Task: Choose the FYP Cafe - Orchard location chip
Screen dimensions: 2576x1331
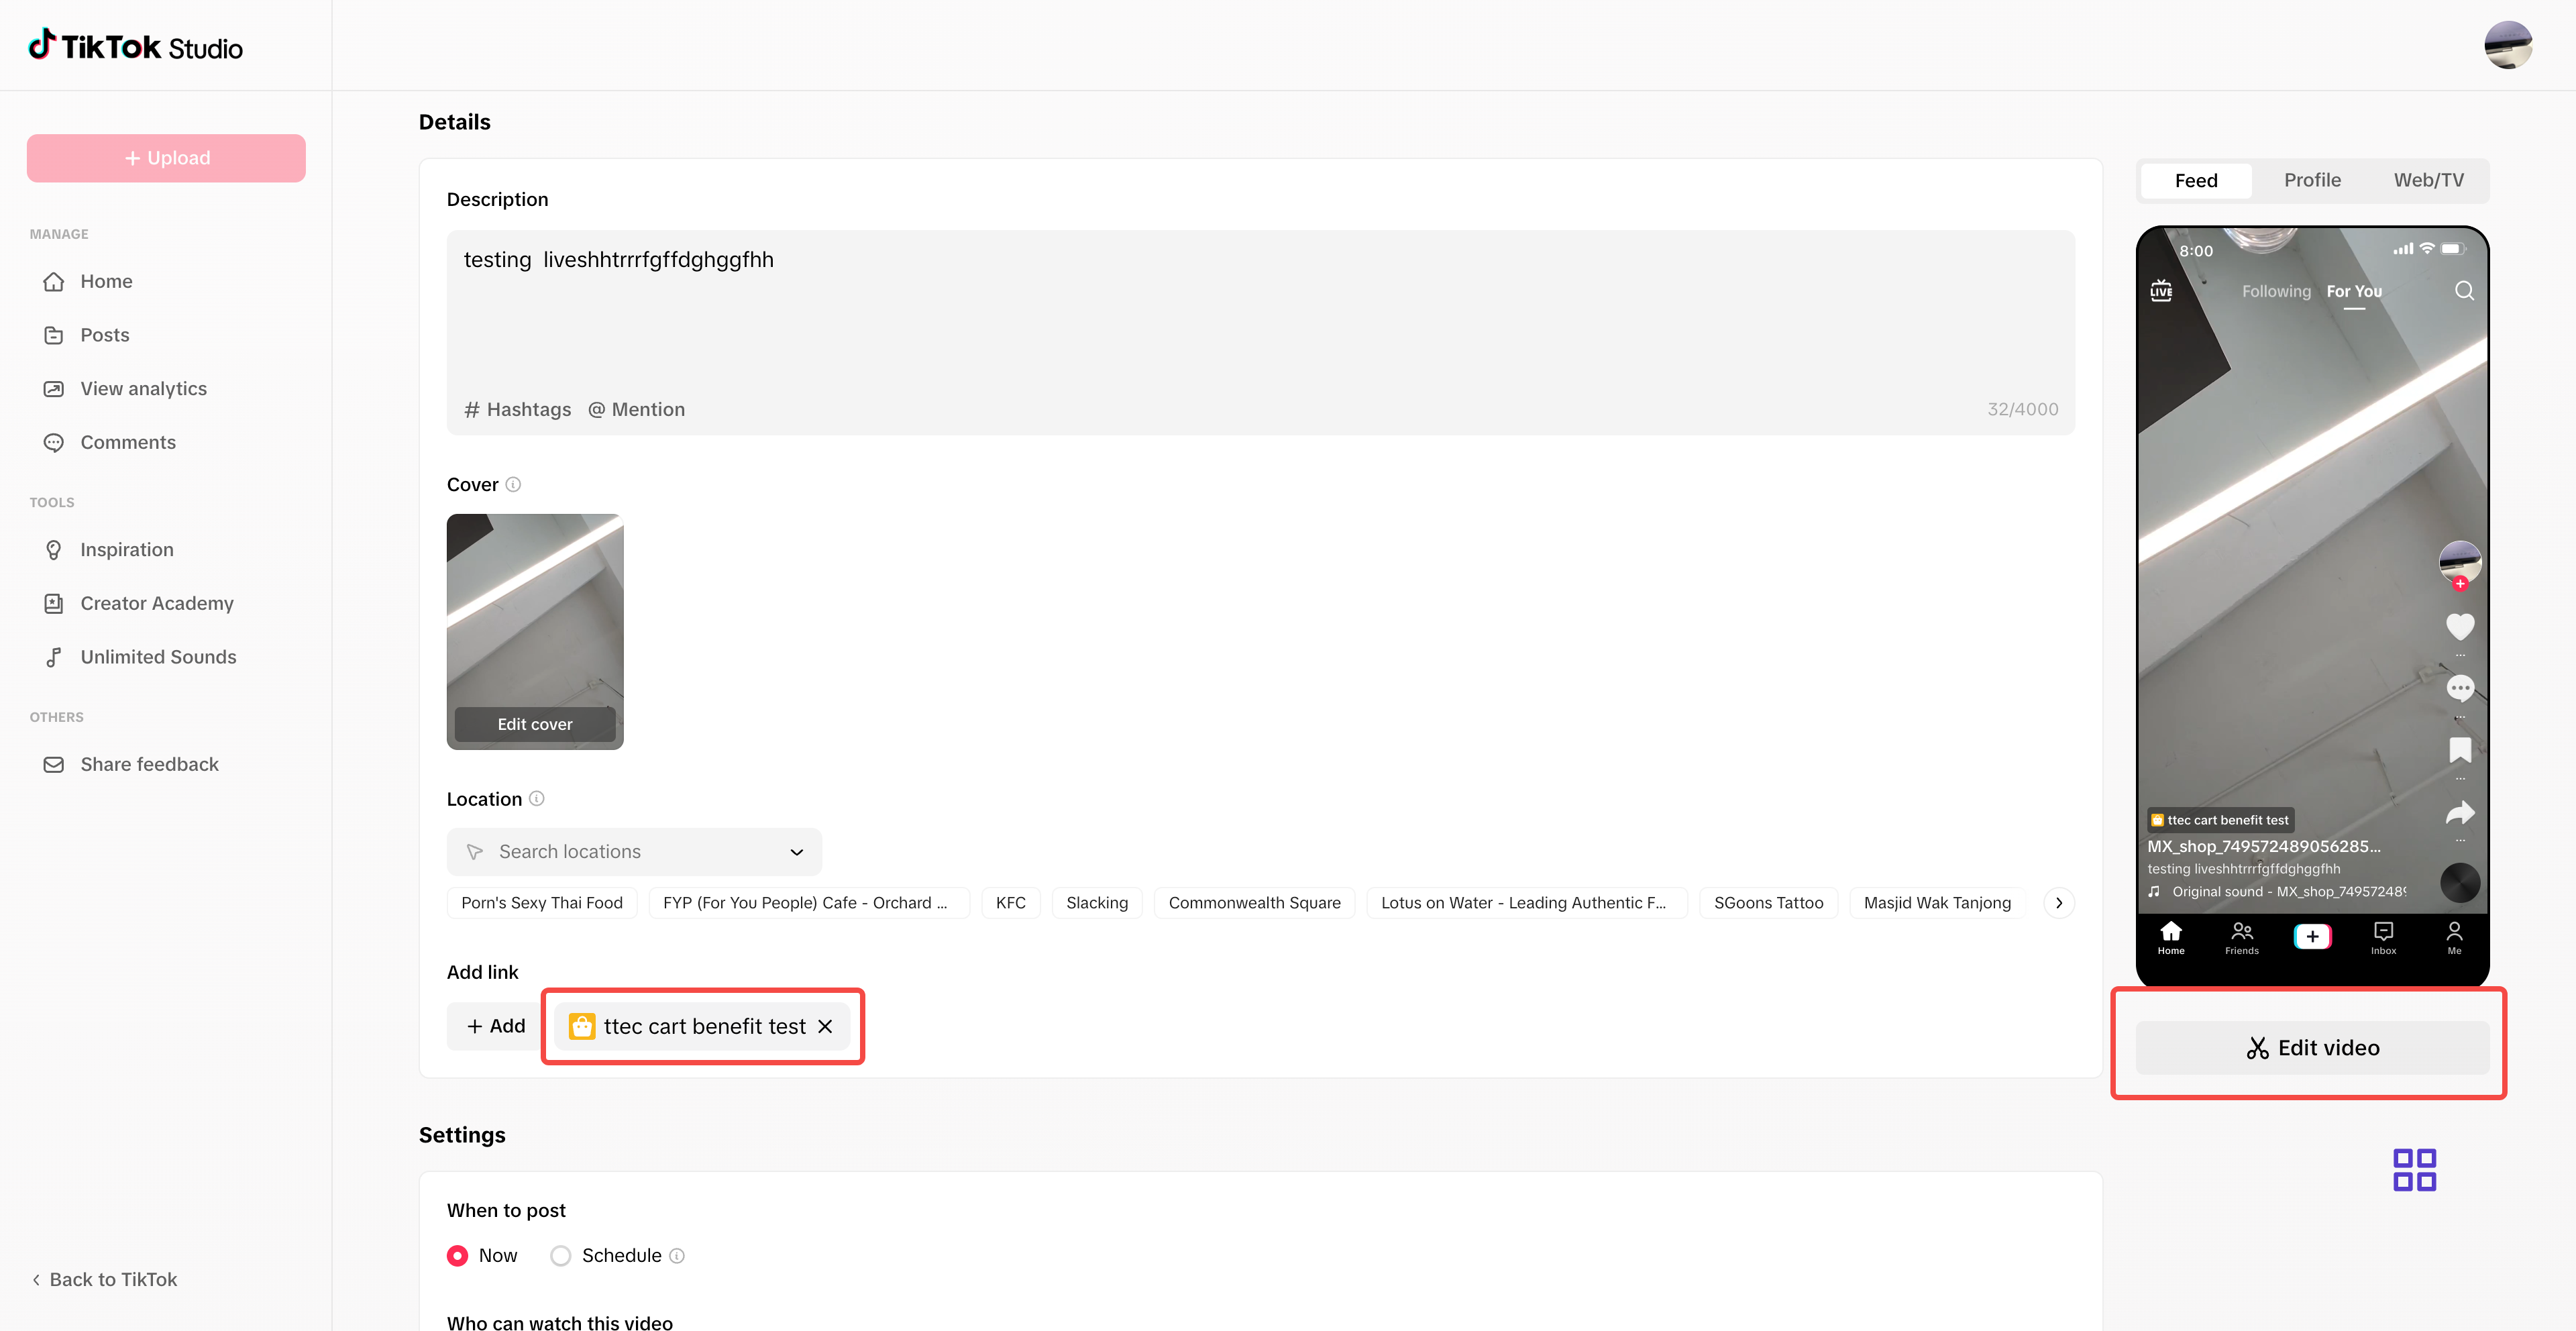Action: coord(809,903)
